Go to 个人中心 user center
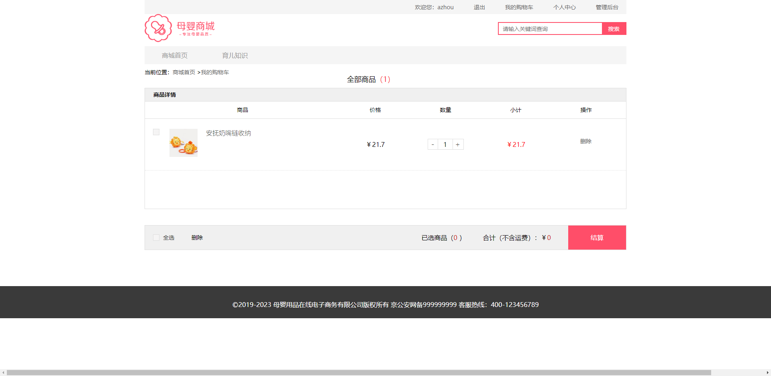771x376 pixels. (x=564, y=7)
